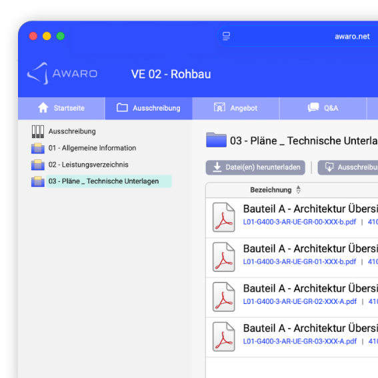Open 01 - Allgemeine Information folder
The width and height of the screenshot is (378, 378).
point(92,148)
